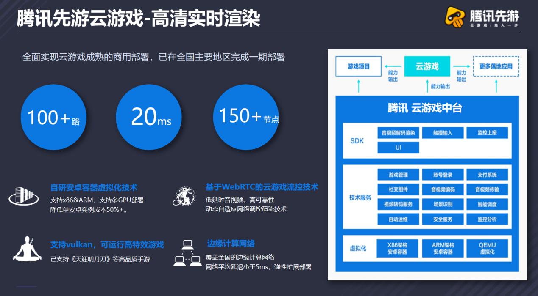The width and height of the screenshot is (538, 296).
Task: Click the 边缘计算网络 heading
Action: point(231,244)
